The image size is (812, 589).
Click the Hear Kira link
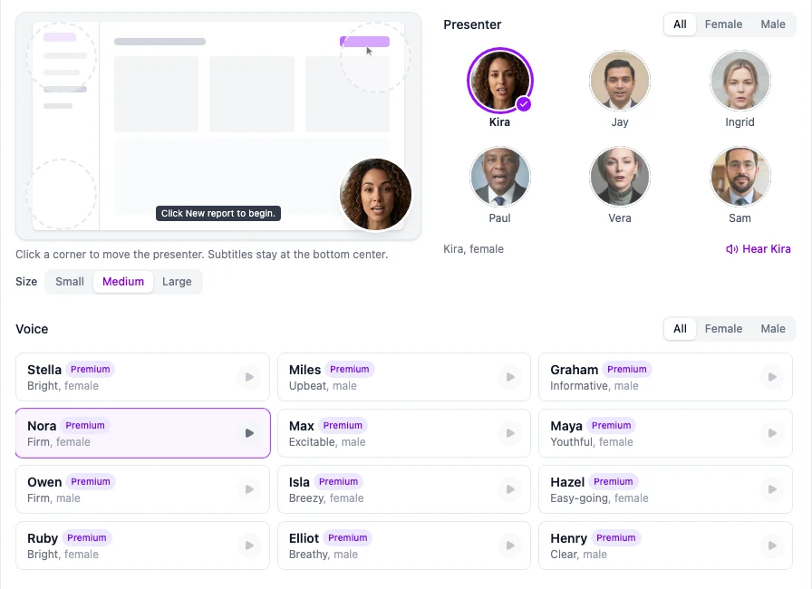(759, 249)
